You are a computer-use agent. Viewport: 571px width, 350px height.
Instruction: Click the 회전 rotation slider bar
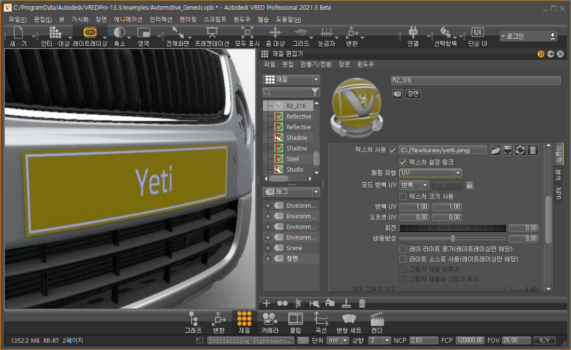pos(453,228)
